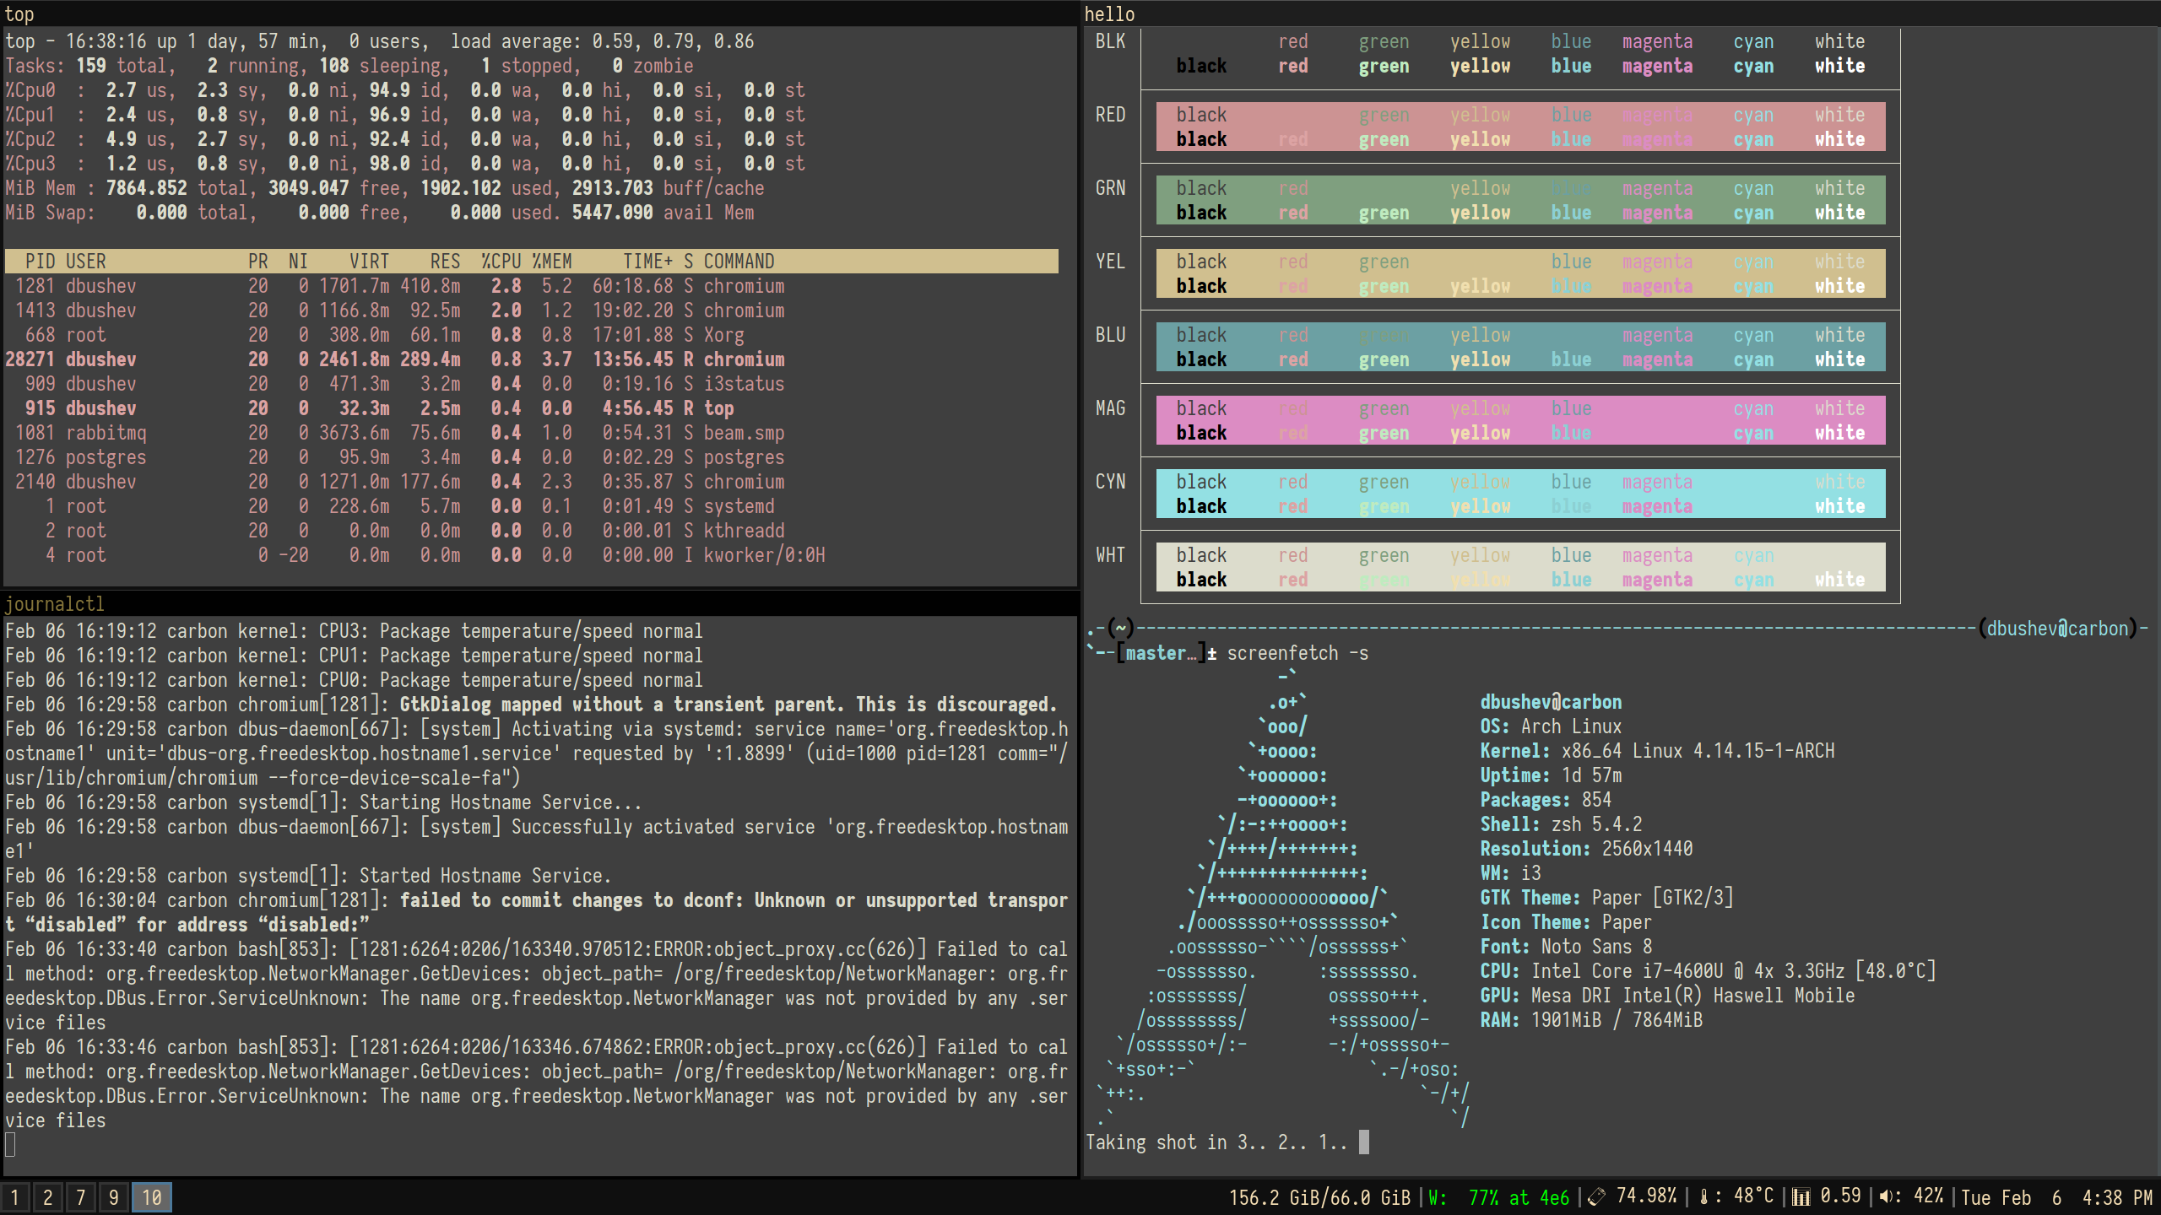The image size is (2161, 1215).
Task: Click the %CPU column header in top
Action: pos(501,262)
